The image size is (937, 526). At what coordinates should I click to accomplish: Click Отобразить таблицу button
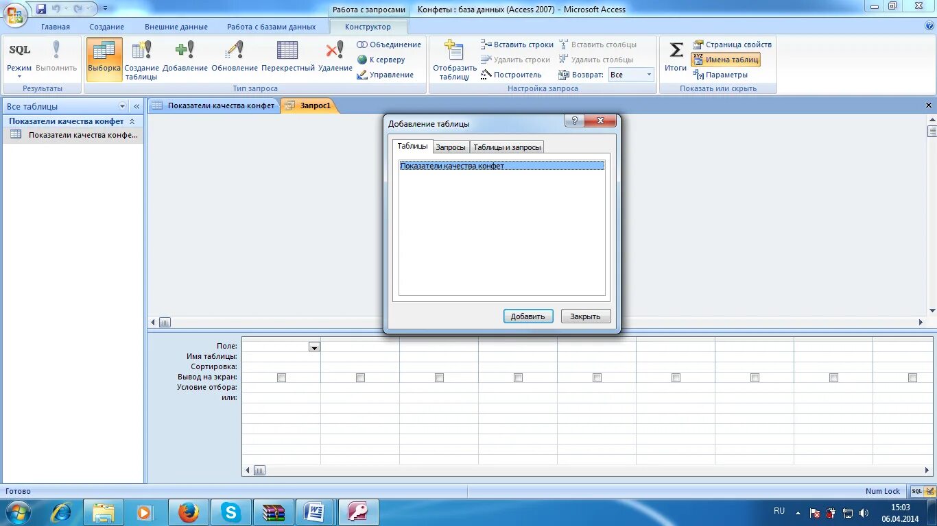(x=454, y=60)
